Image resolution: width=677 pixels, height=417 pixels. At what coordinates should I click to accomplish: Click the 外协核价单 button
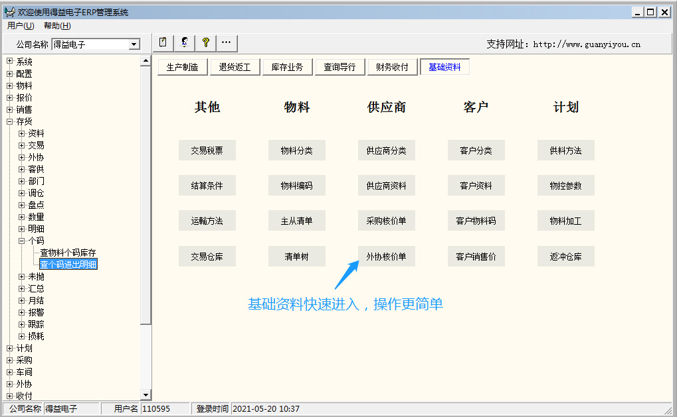(386, 257)
